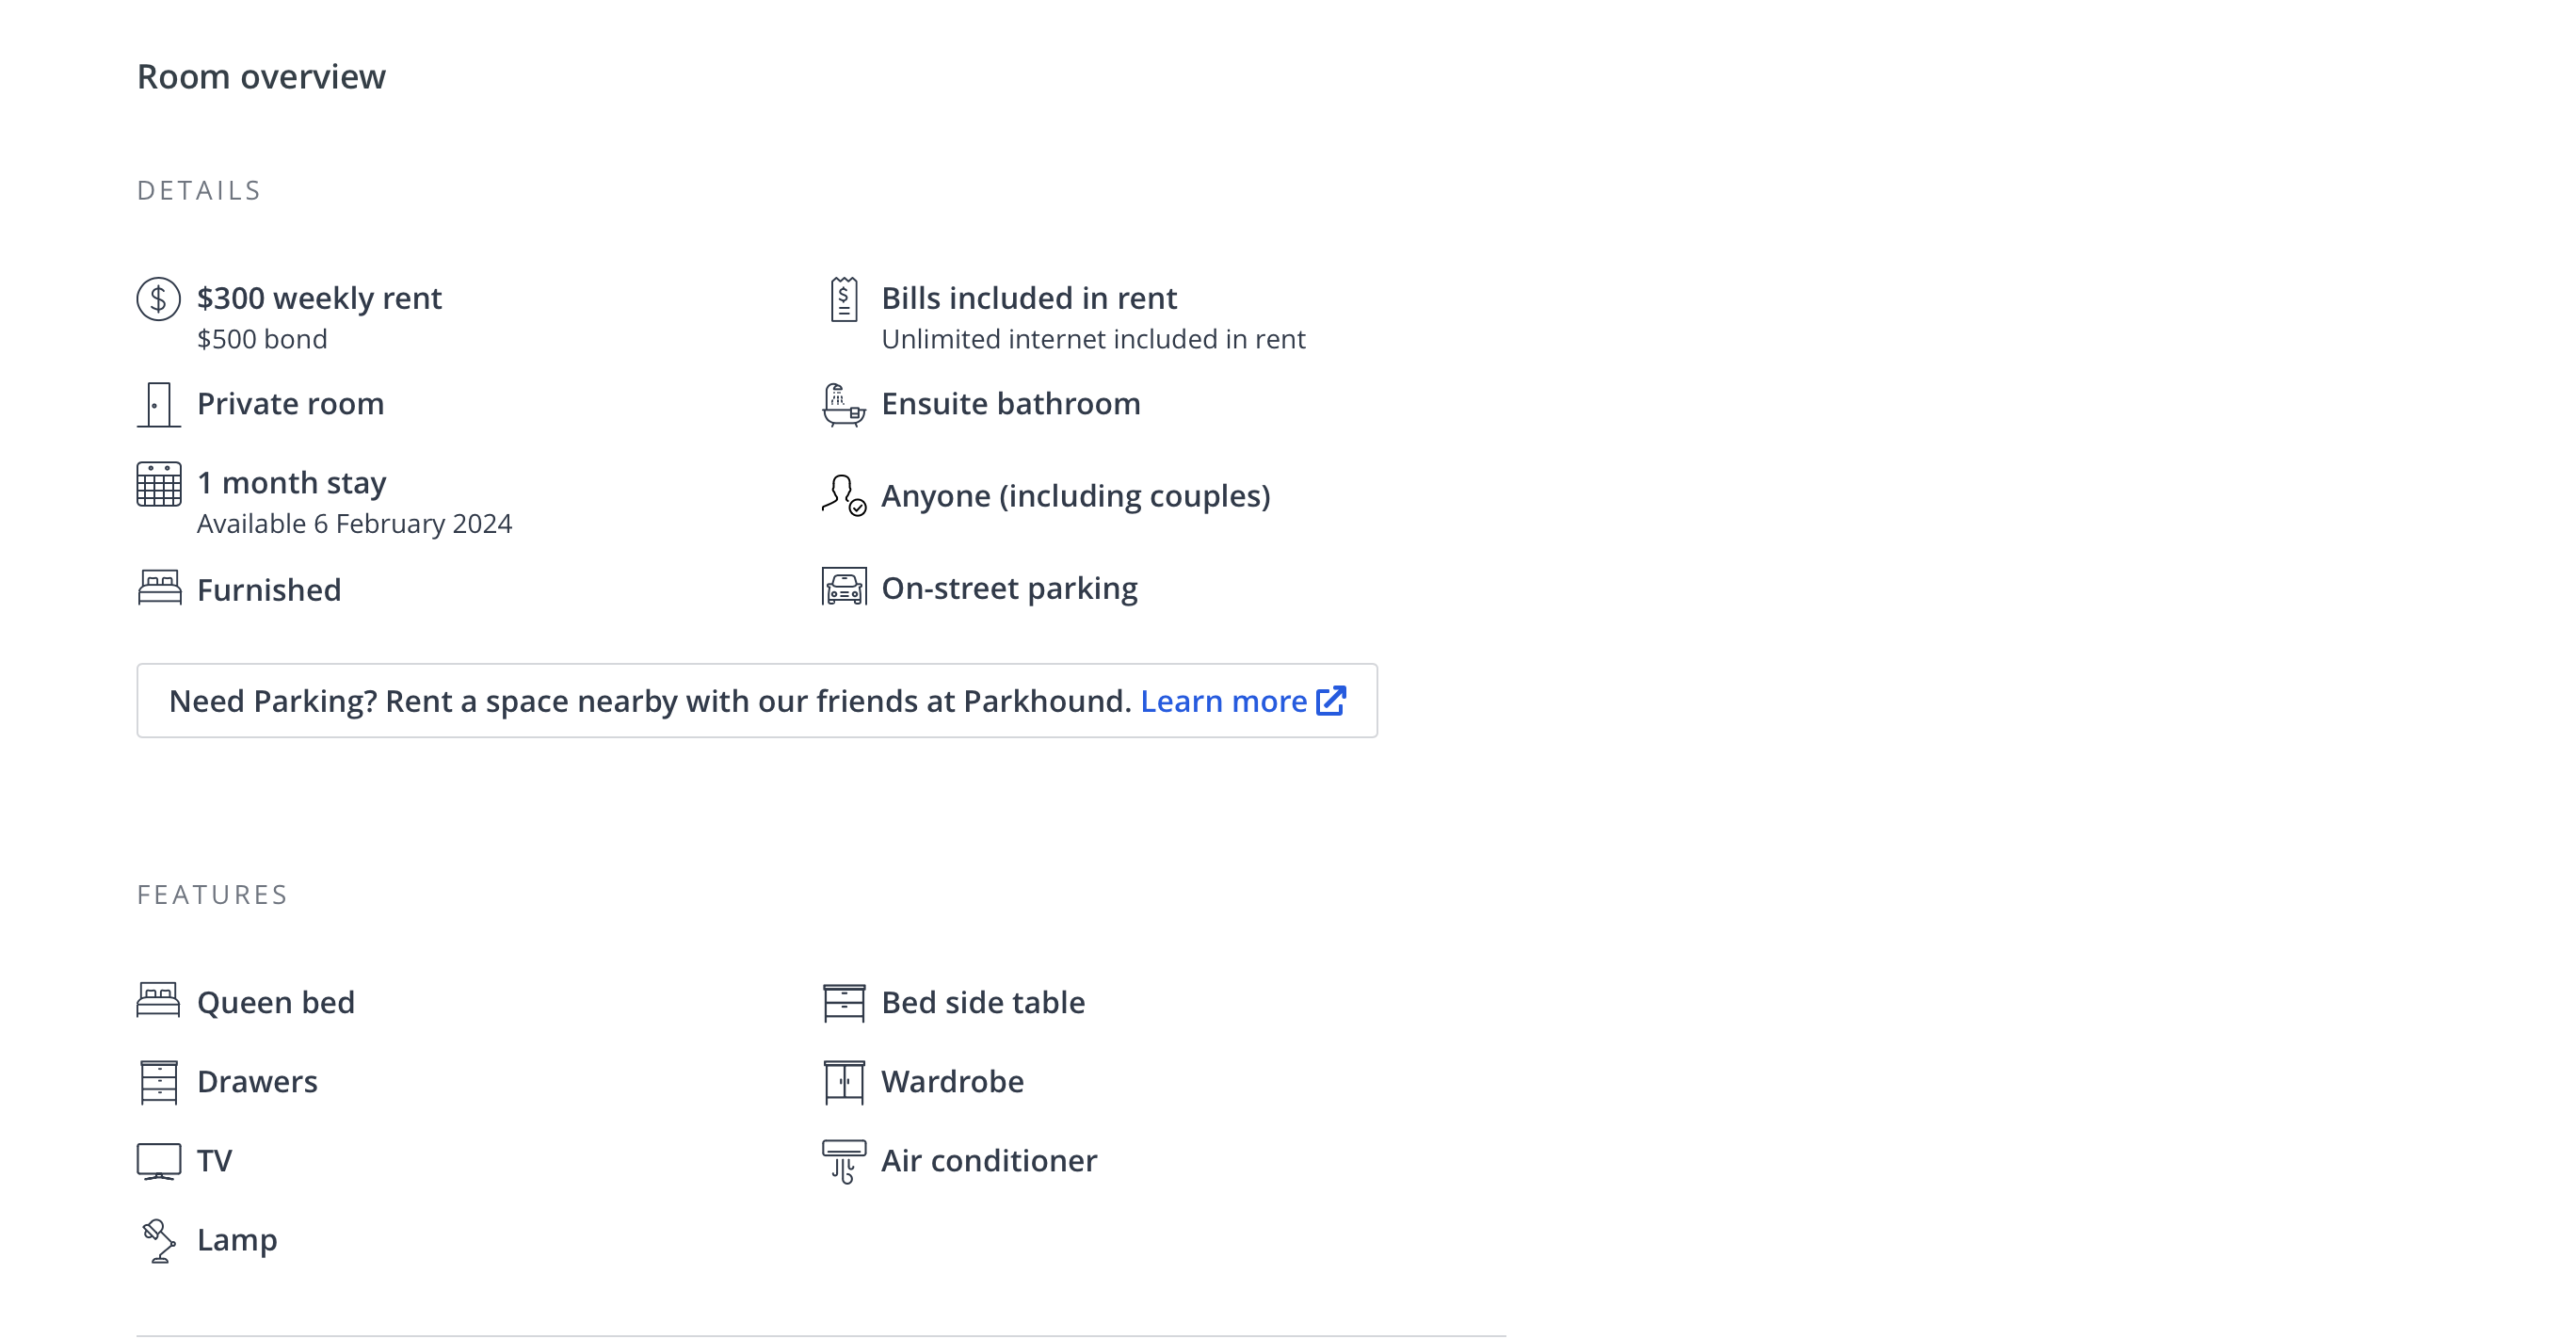Open the Parkhound Learn more link
The height and width of the screenshot is (1339, 2576).
[x=1223, y=702]
